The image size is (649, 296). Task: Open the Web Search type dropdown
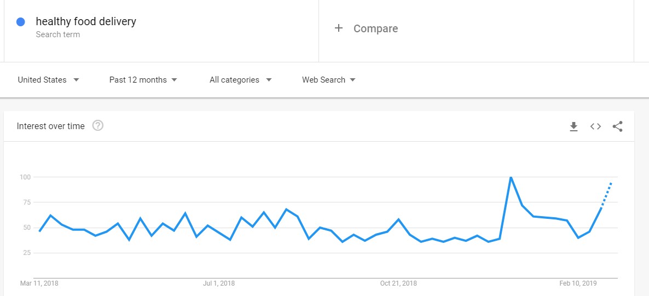pyautogui.click(x=329, y=80)
